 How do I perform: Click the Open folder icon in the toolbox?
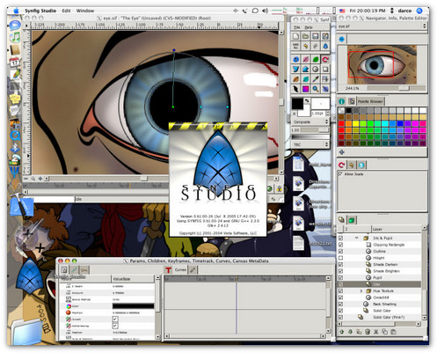tap(306, 36)
